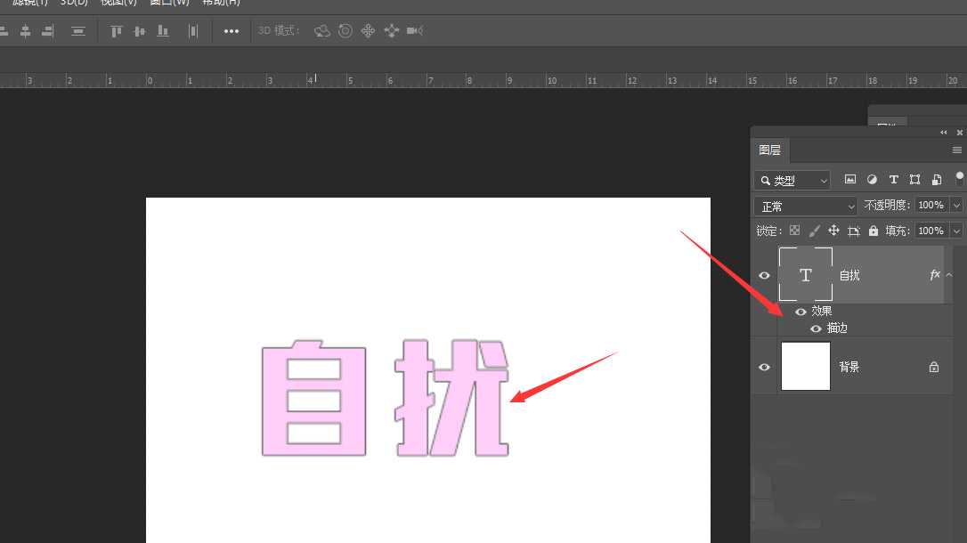Toggle visibility of the 效果 effects
This screenshot has height=543, width=967.
801,312
